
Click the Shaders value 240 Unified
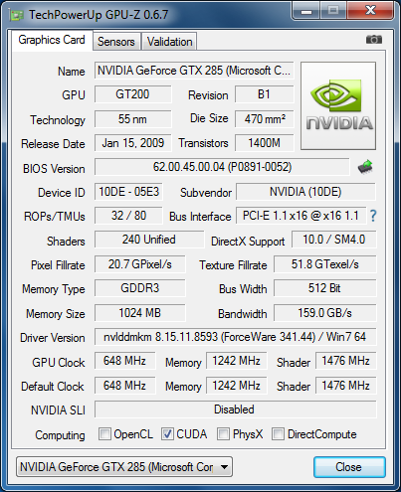pos(149,240)
